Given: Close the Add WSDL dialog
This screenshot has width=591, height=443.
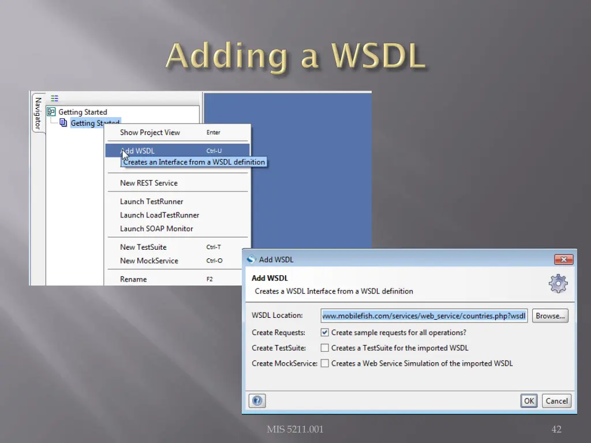Looking at the screenshot, I should [x=563, y=260].
